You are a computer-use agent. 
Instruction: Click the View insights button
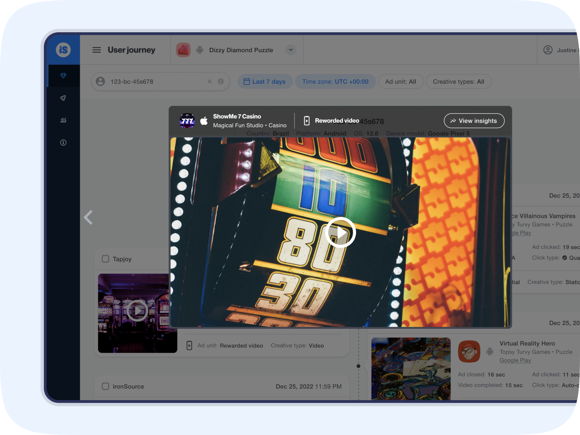pos(474,121)
